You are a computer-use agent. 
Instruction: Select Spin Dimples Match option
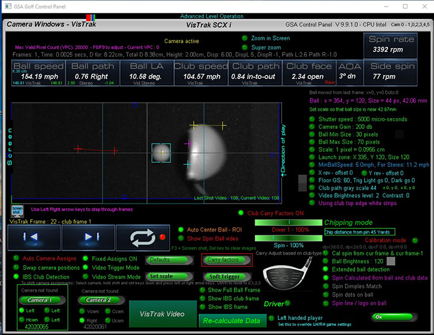(x=326, y=286)
